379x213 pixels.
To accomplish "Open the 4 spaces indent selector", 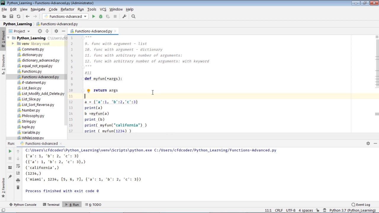I will click(x=306, y=210).
